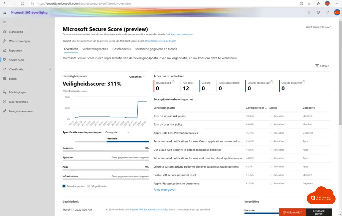
Task: Sort by the Categorie column header
Action: coord(309,108)
